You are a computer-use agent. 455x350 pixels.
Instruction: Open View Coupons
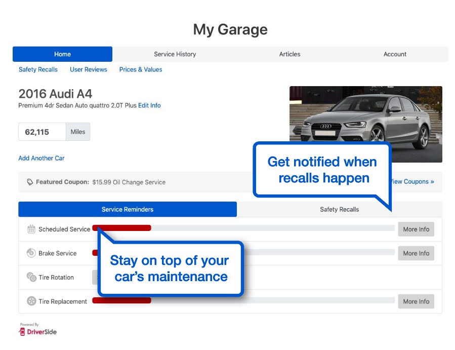pos(413,181)
